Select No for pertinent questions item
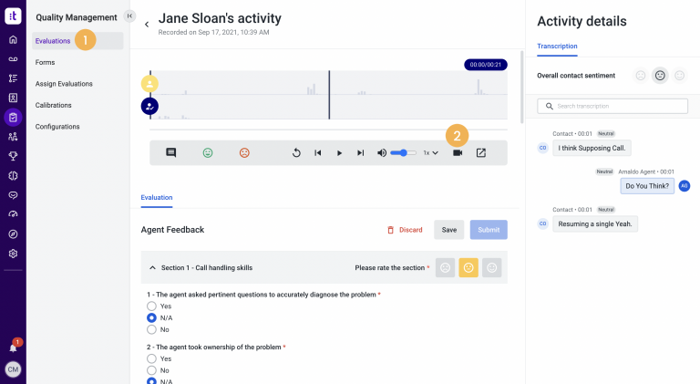This screenshot has width=700, height=384. tap(152, 329)
